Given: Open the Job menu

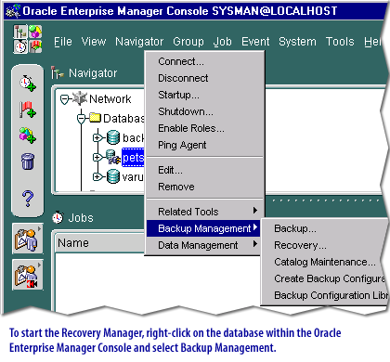Looking at the screenshot, I should [x=223, y=42].
